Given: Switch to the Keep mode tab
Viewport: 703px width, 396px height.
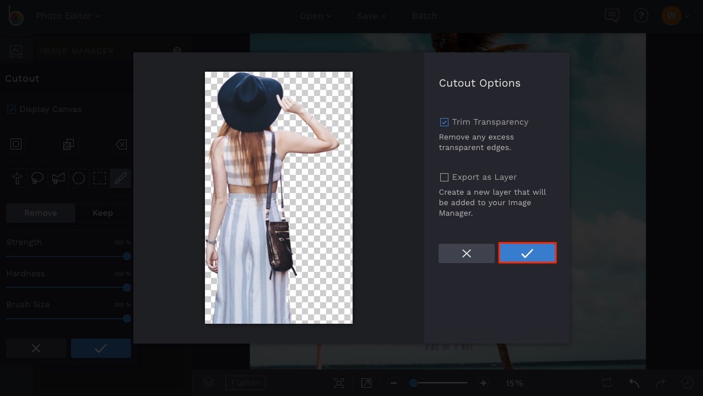Looking at the screenshot, I should pos(102,213).
